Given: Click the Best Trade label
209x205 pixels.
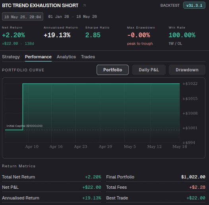Looking at the screenshot, I should (x=117, y=198).
